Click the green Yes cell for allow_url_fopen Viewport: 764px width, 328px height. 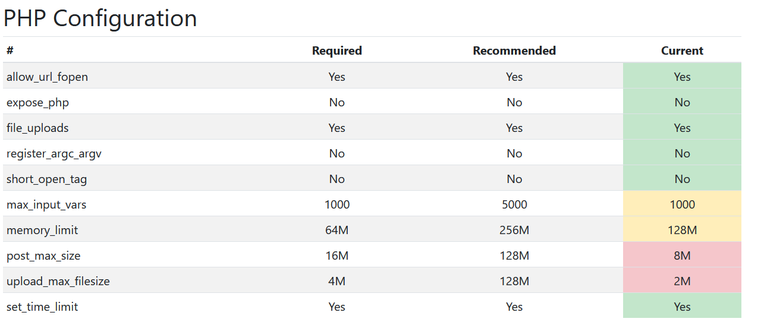682,77
